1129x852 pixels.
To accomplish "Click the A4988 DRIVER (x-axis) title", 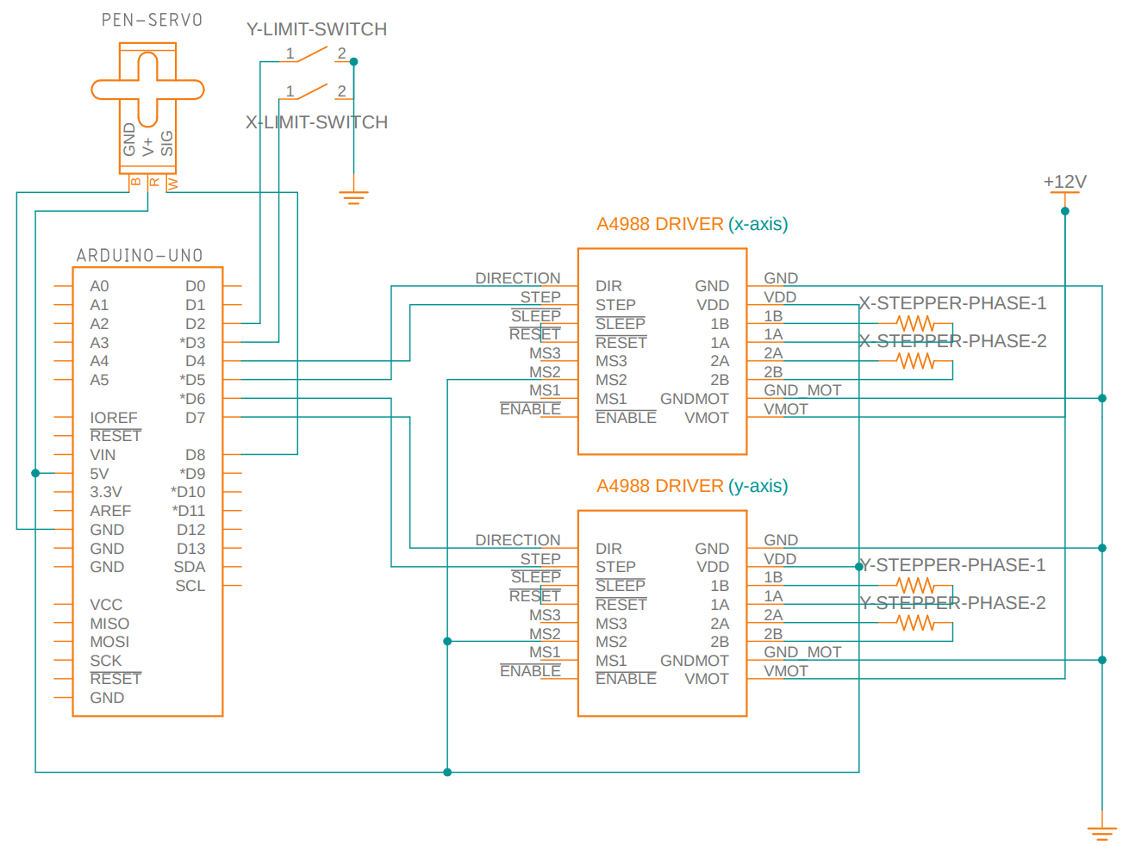I will coord(692,224).
